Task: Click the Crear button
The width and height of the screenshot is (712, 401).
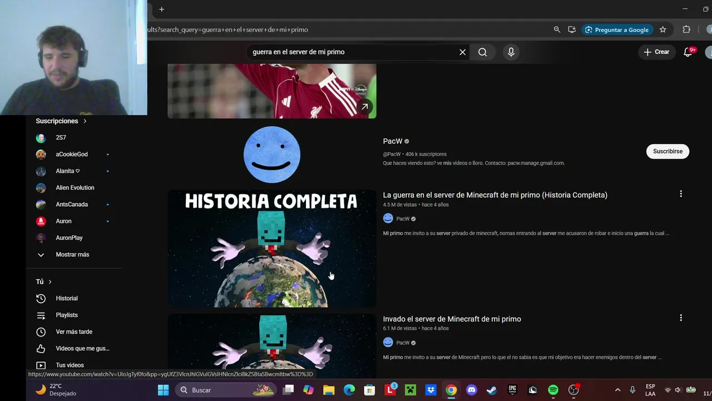Action: (x=656, y=52)
